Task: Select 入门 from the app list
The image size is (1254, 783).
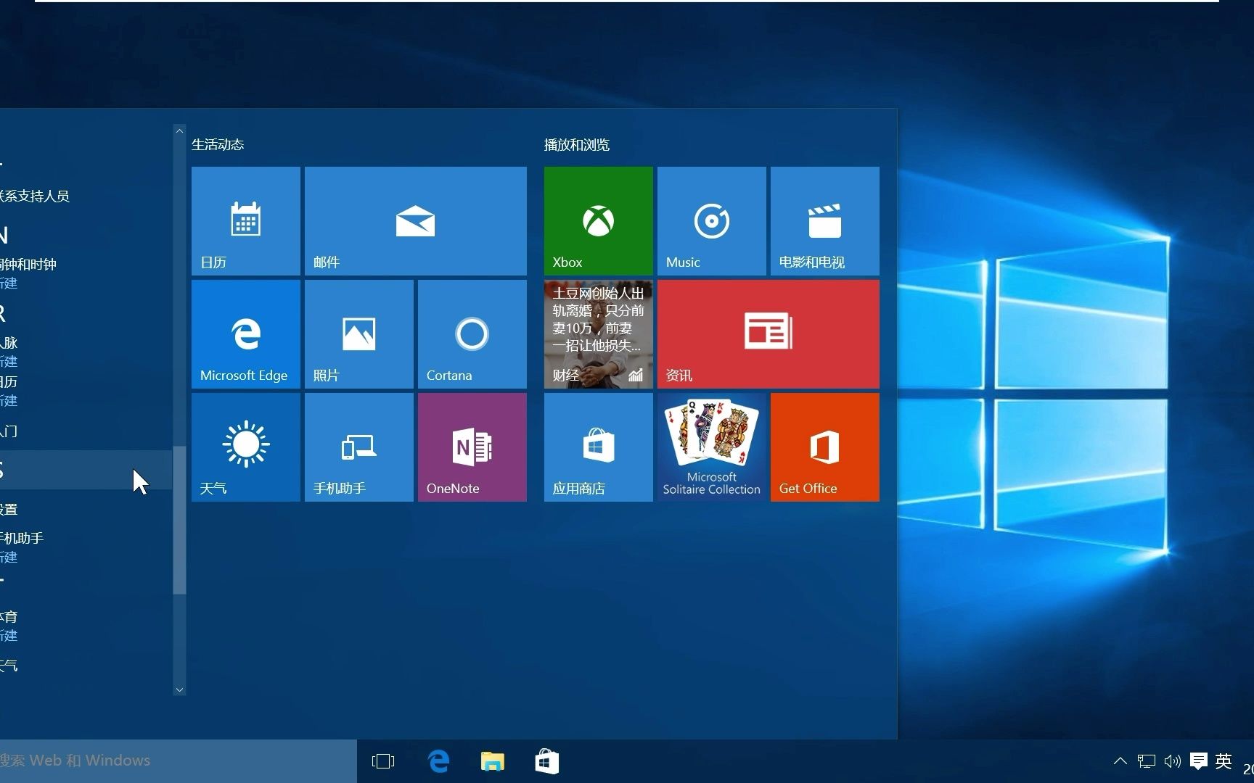Action: tap(7, 431)
